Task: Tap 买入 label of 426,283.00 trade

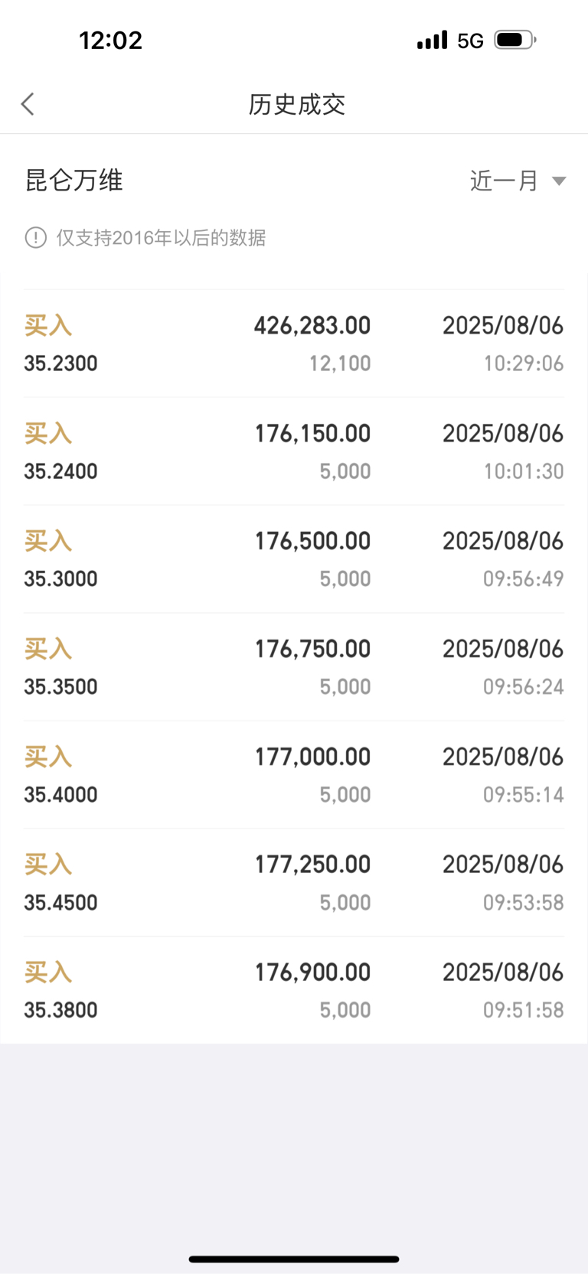Action: [x=48, y=325]
